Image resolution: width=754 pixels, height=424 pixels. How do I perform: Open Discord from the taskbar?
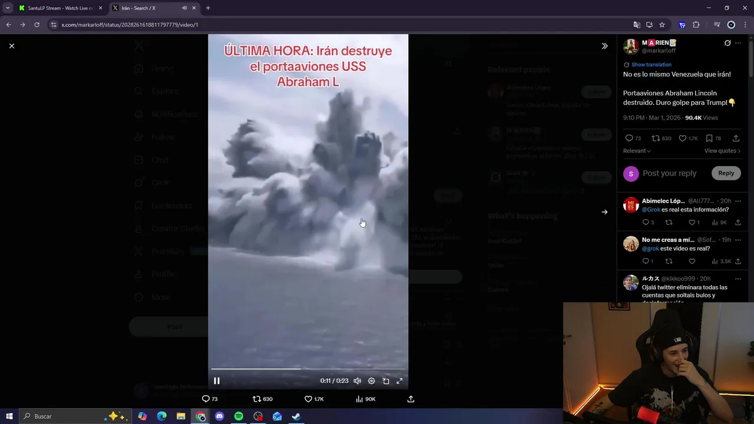(x=220, y=416)
